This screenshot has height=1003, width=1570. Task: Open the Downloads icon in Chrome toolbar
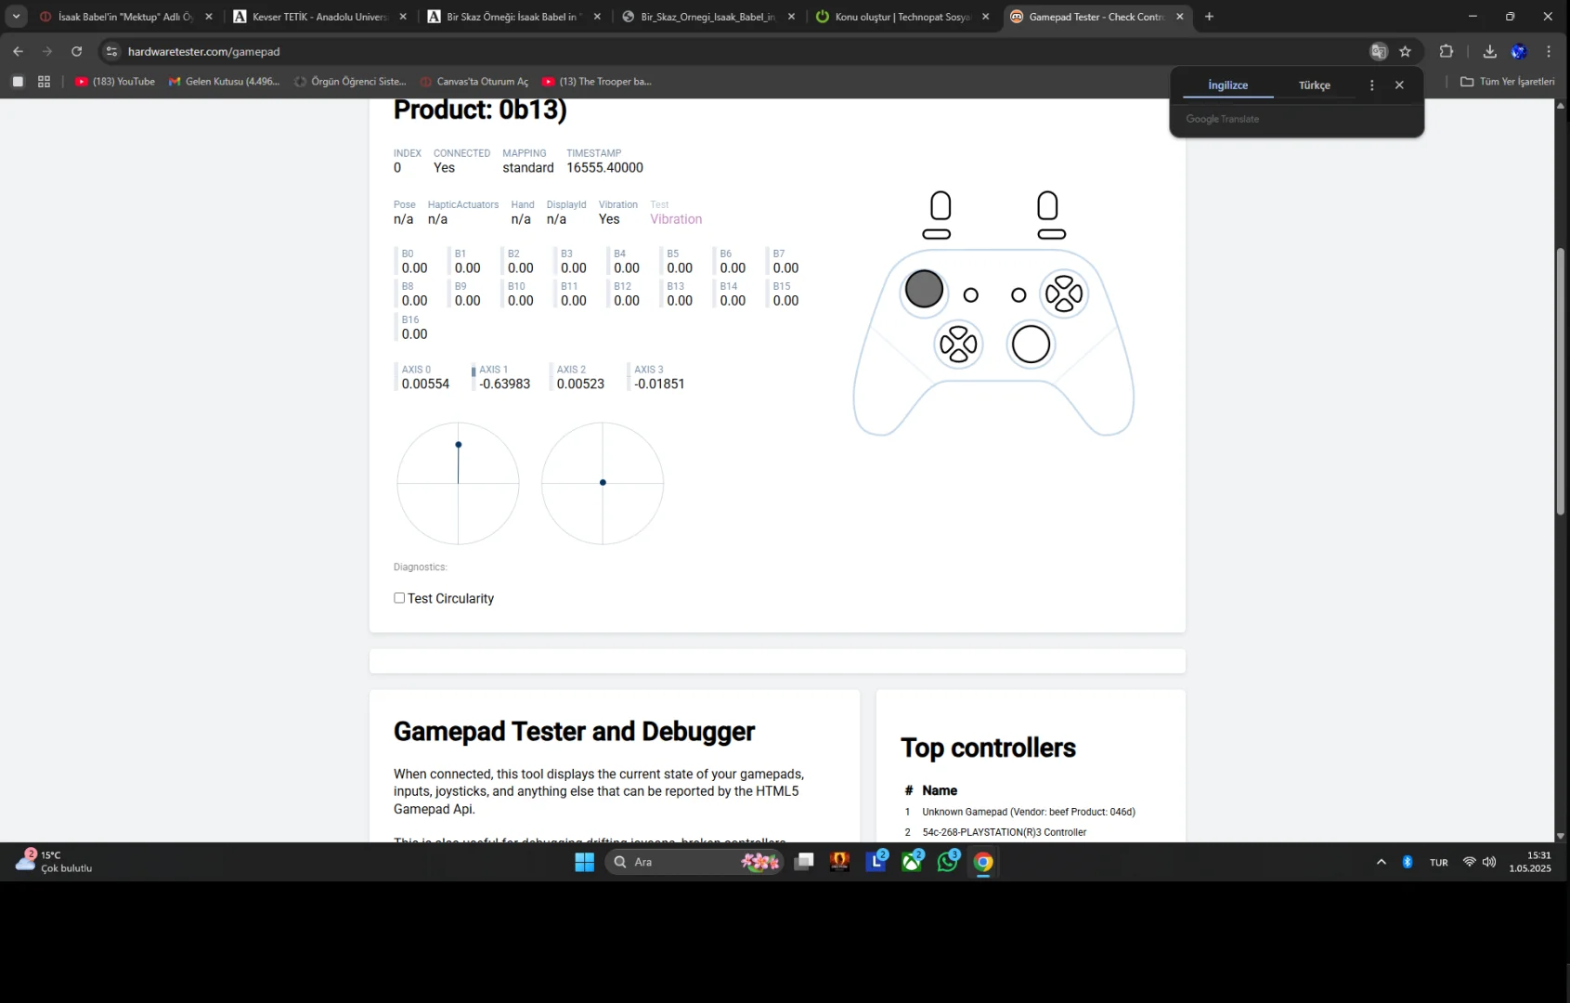[1489, 51]
